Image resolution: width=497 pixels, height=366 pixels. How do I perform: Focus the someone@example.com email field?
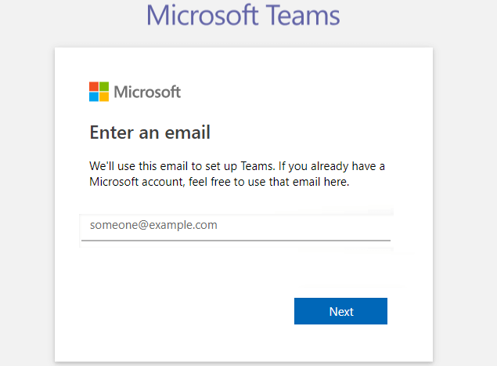coord(236,228)
